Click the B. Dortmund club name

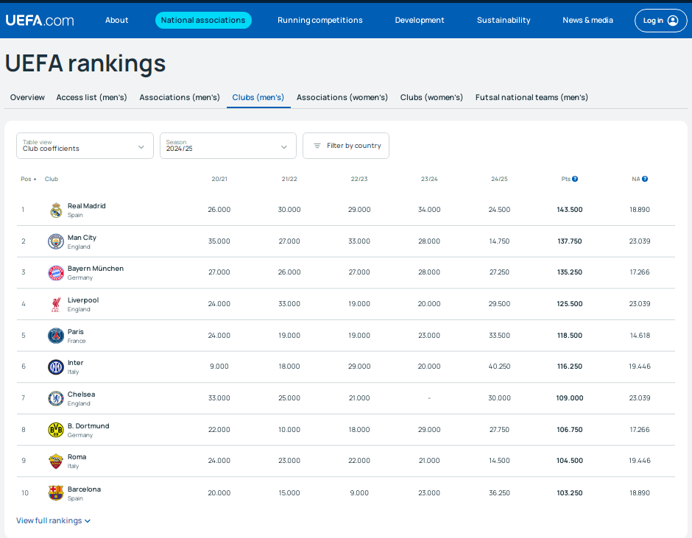(88, 426)
